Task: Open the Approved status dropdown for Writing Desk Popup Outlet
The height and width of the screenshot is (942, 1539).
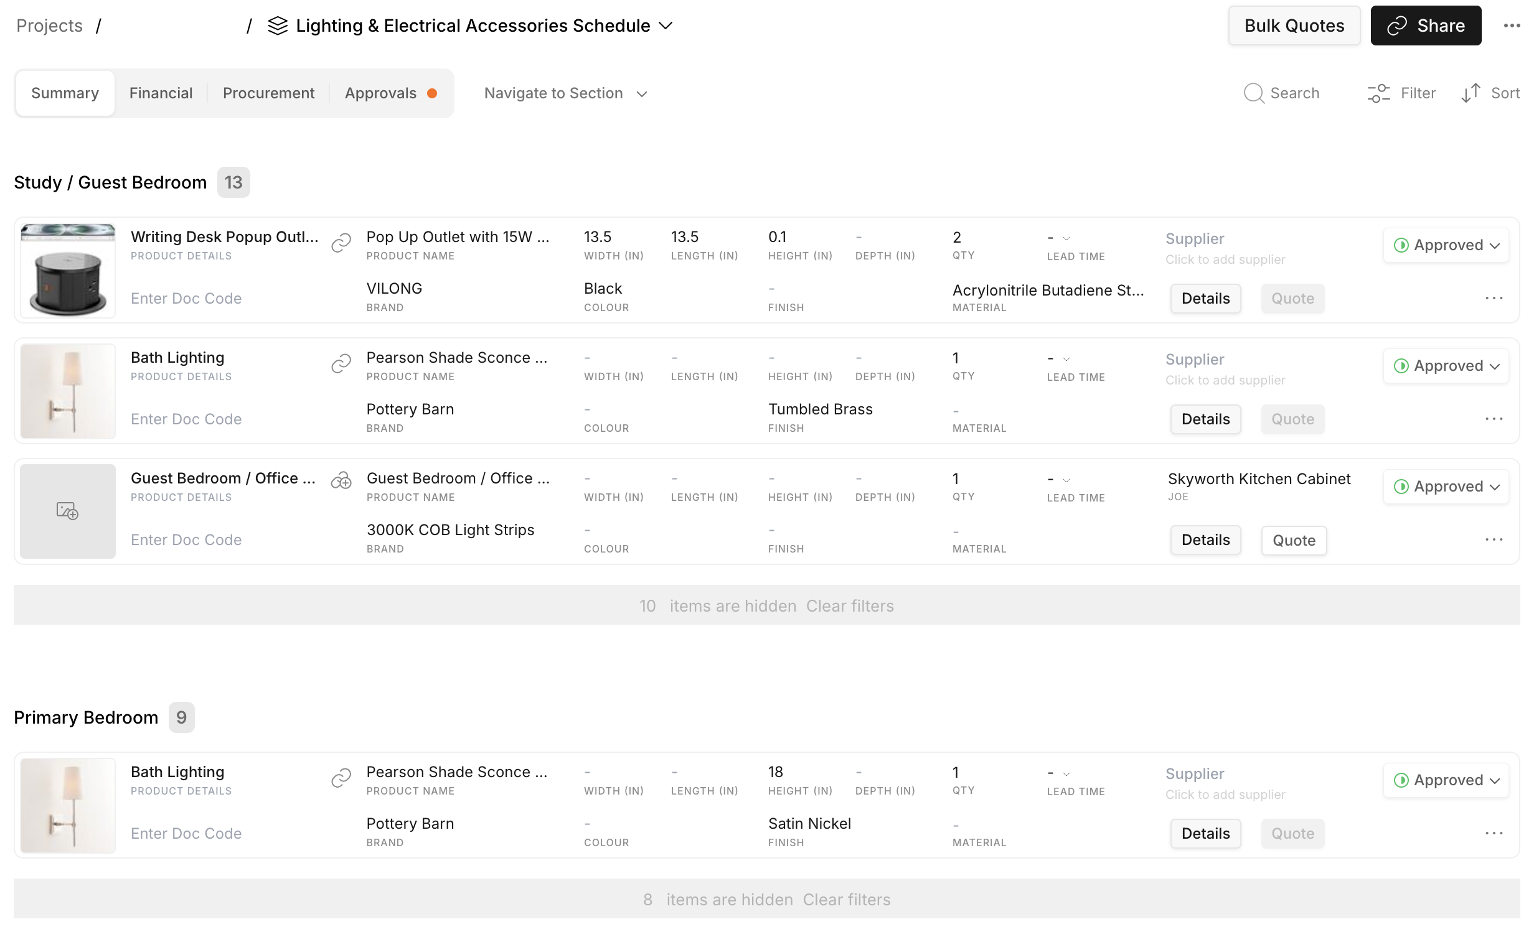Action: pyautogui.click(x=1446, y=245)
